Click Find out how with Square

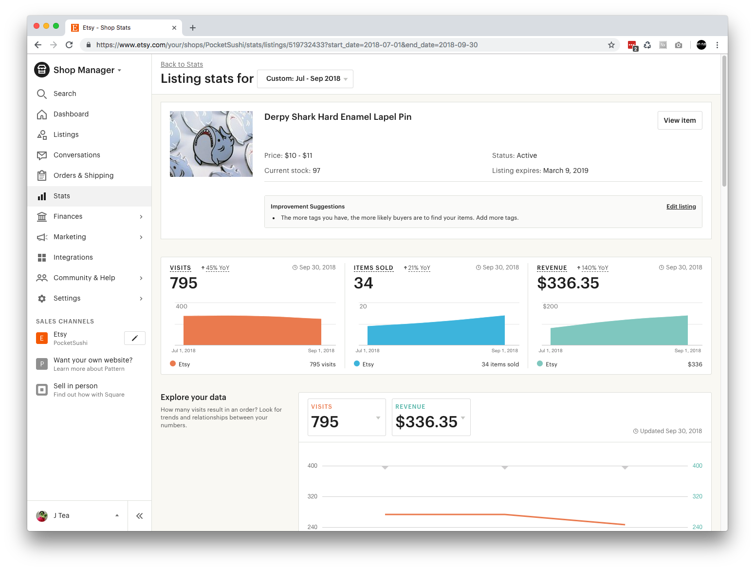coord(89,395)
